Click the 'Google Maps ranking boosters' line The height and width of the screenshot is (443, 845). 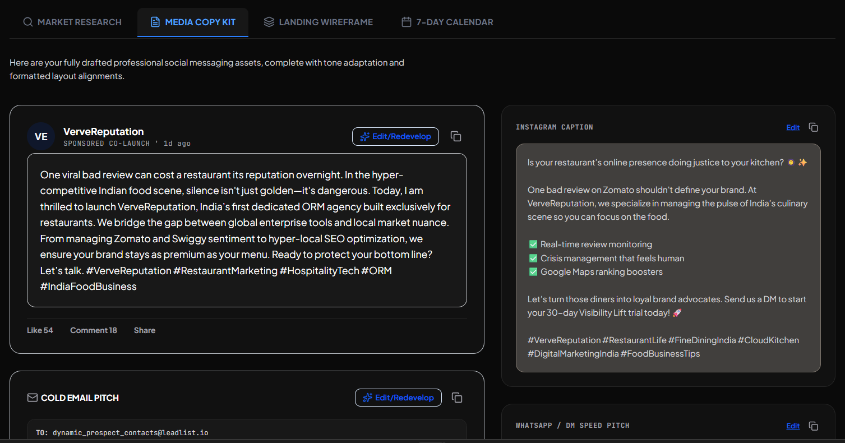click(595, 272)
